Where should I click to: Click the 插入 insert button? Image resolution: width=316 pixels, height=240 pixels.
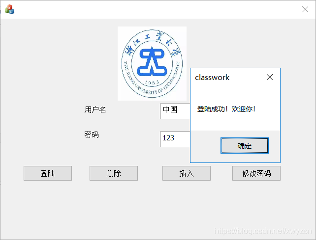click(187, 173)
